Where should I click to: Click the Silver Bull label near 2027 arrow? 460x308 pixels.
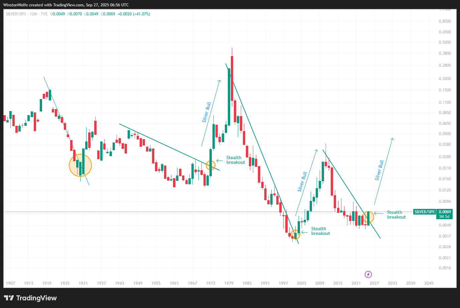379,170
